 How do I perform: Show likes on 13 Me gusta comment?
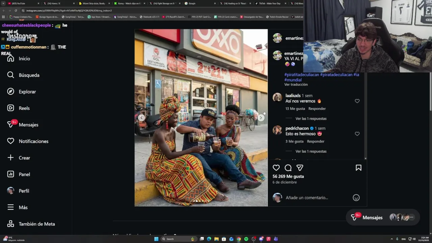(295, 109)
